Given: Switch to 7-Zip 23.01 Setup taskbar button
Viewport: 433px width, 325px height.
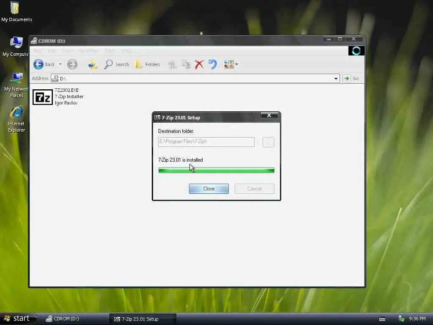Looking at the screenshot, I should [x=143, y=319].
